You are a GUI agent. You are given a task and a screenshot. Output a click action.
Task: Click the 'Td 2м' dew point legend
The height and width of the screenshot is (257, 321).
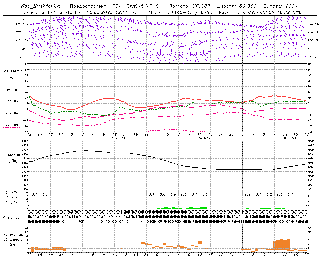click(x=12, y=90)
